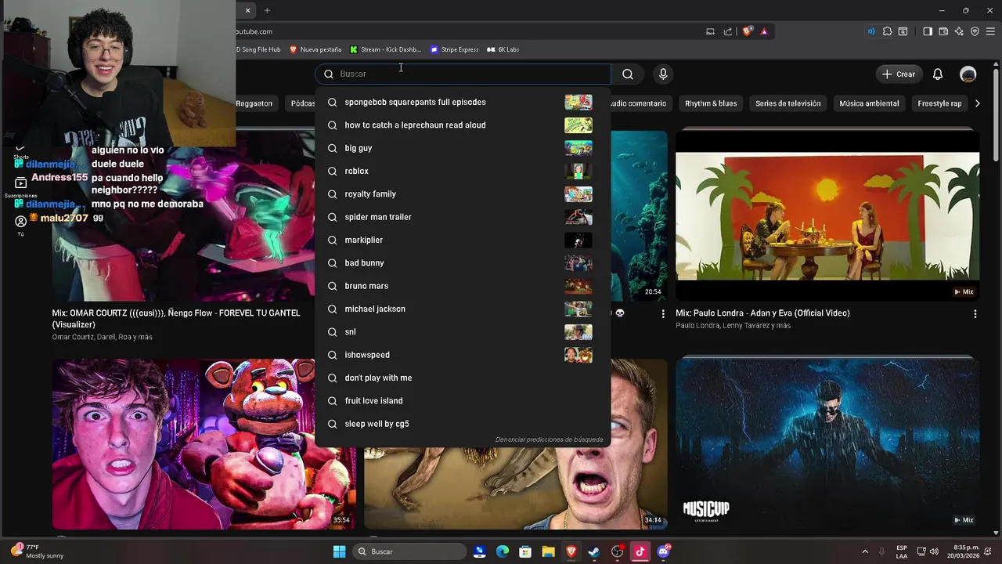
Task: Activate voice search microphone icon
Action: click(663, 74)
